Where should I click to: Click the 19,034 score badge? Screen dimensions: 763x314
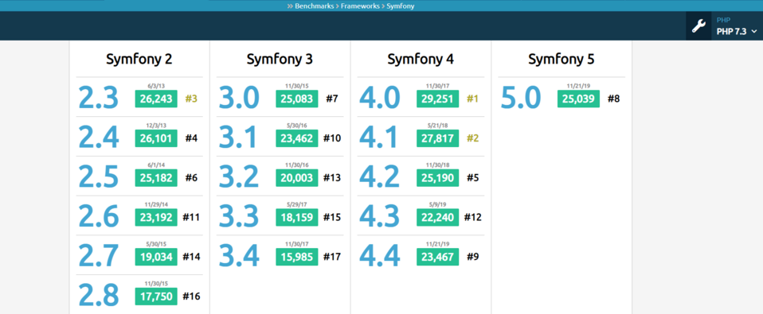click(156, 257)
